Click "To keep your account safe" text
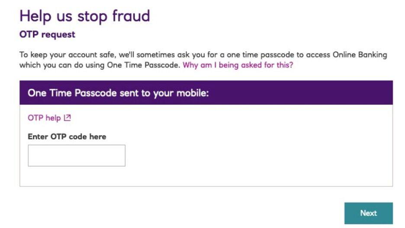This screenshot has width=405, height=228. pyautogui.click(x=68, y=55)
